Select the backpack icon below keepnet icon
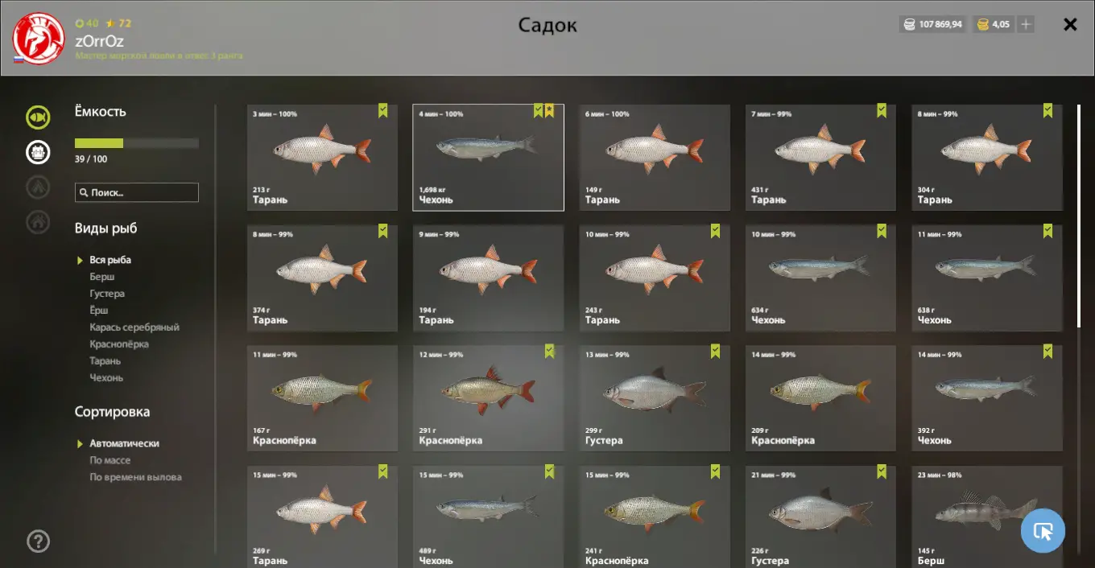 (38, 152)
